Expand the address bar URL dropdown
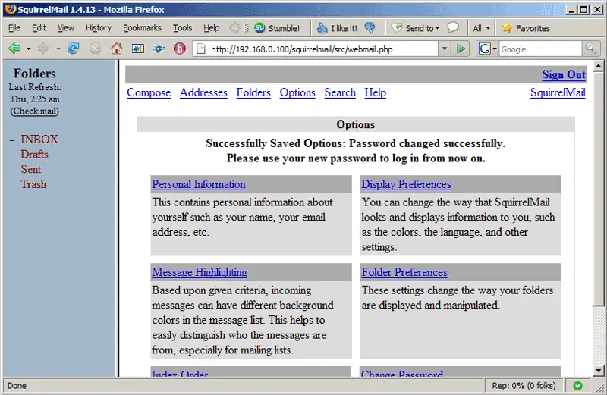The image size is (607, 395). tap(445, 49)
